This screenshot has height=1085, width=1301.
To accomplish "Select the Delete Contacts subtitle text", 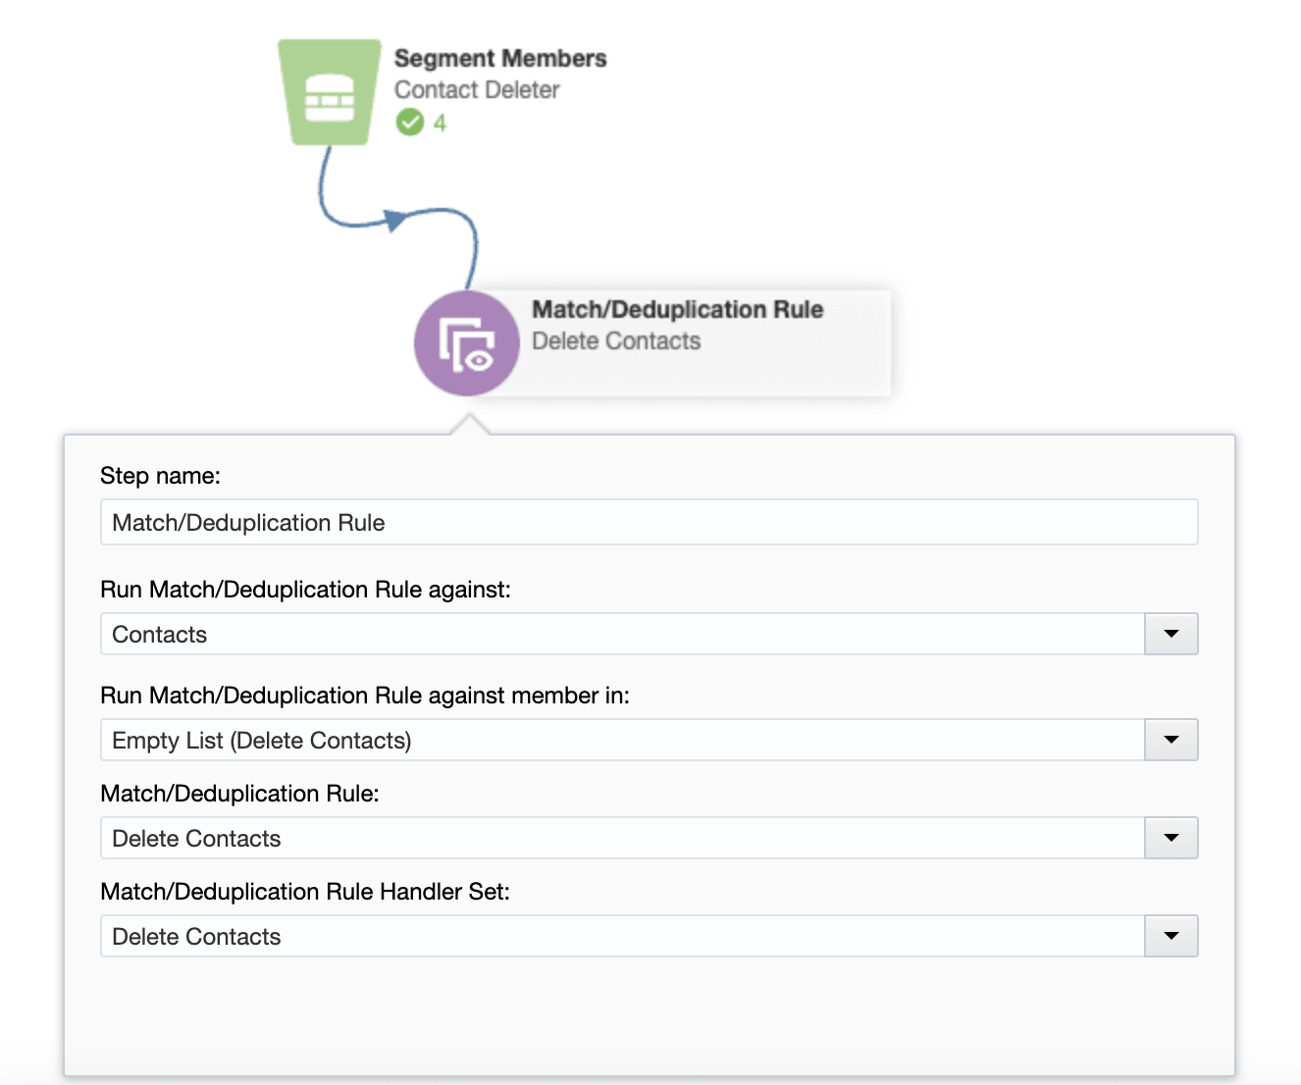I will tap(616, 341).
